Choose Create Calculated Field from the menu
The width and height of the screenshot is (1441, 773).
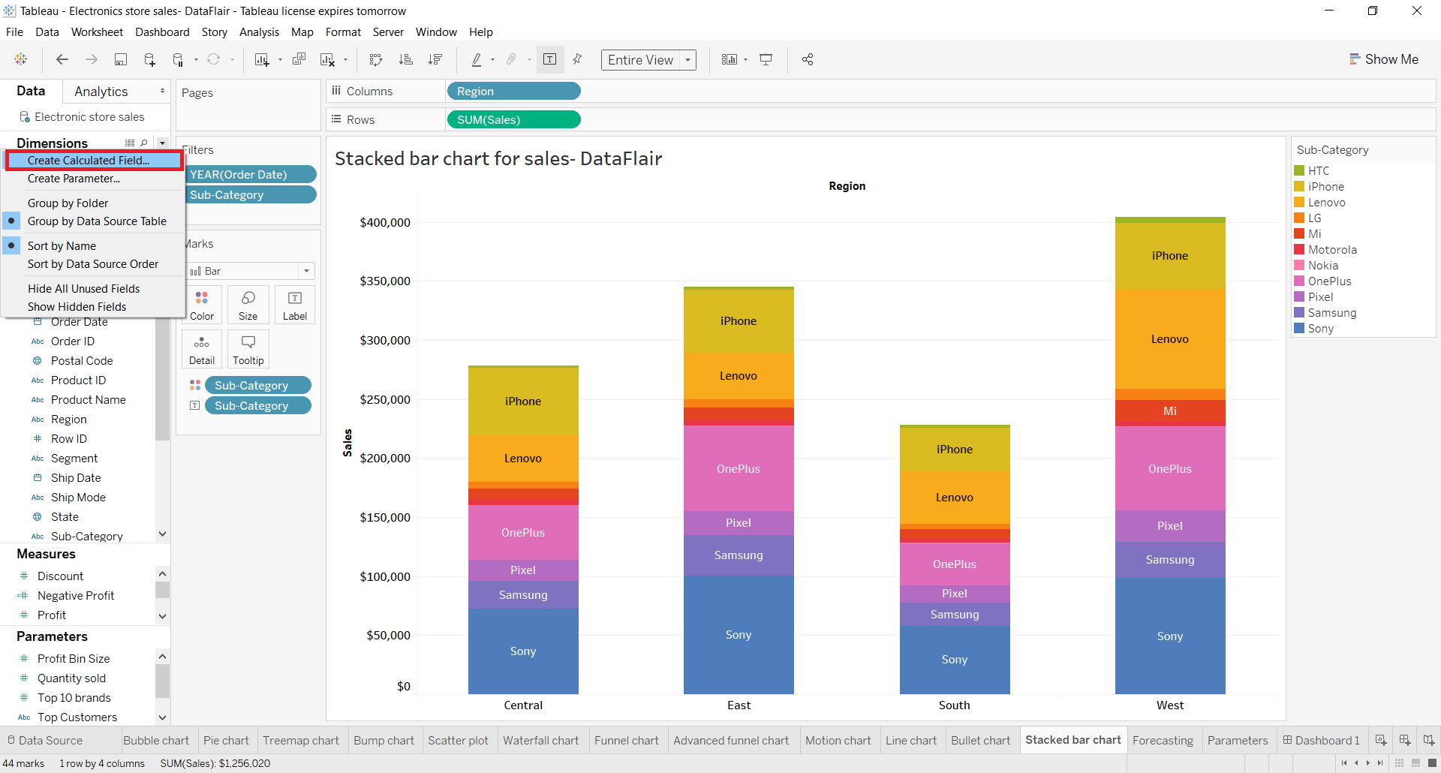[x=87, y=160]
